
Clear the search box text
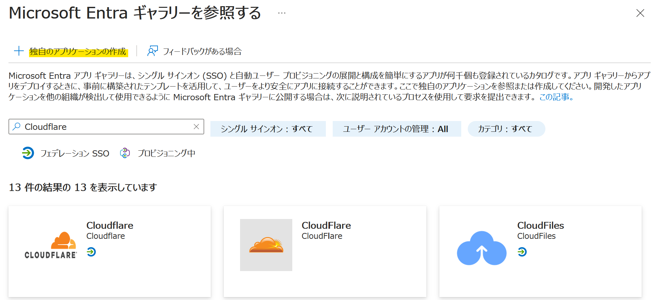click(196, 127)
